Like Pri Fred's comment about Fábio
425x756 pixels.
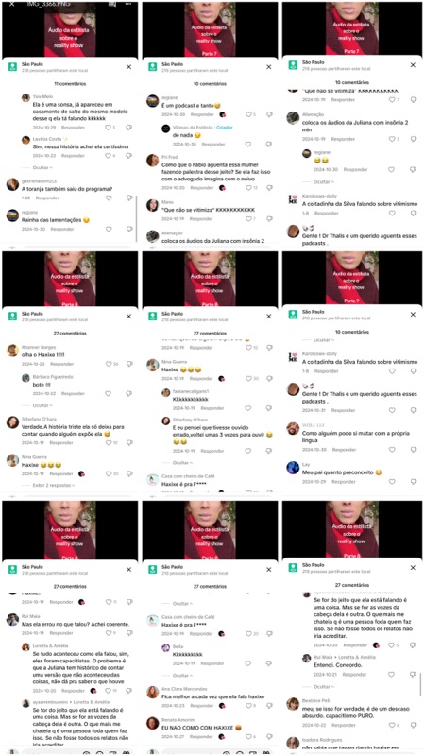tap(249, 188)
